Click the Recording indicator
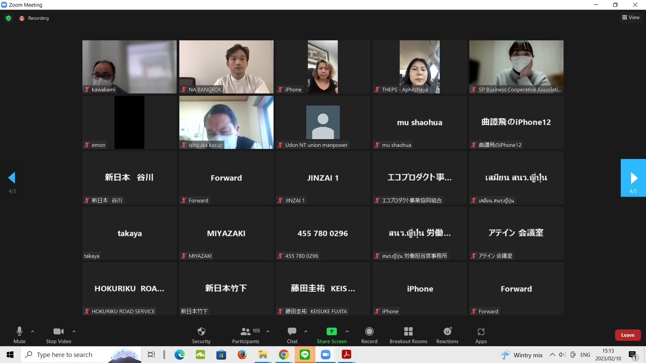The image size is (646, 363). coord(34,18)
